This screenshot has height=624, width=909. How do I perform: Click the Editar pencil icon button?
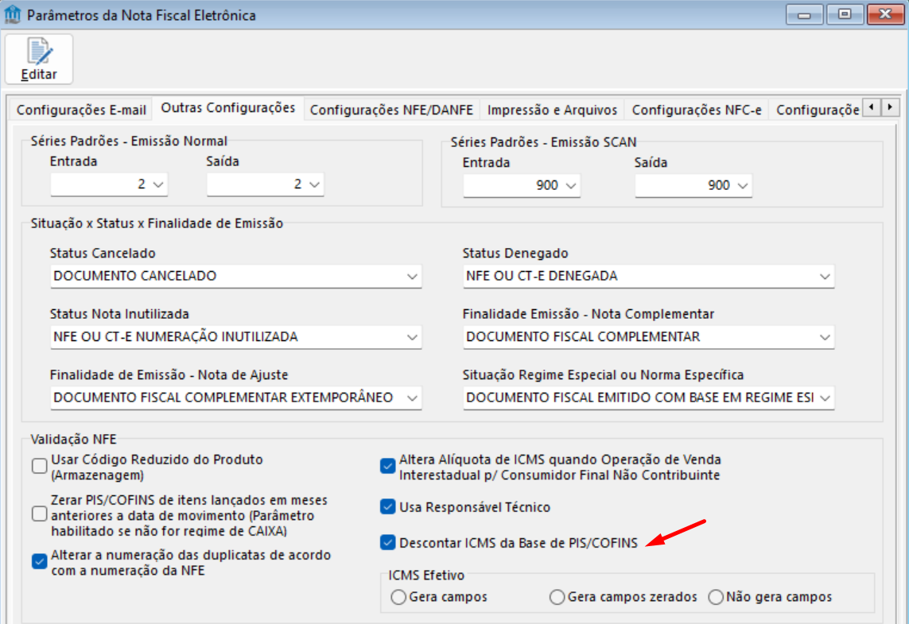(x=39, y=59)
